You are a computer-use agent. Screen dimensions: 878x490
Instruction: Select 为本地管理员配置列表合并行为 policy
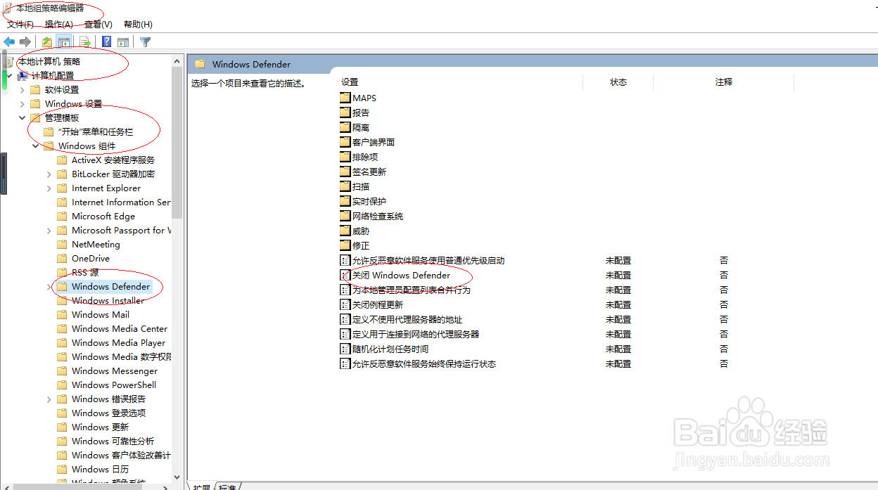(x=411, y=290)
